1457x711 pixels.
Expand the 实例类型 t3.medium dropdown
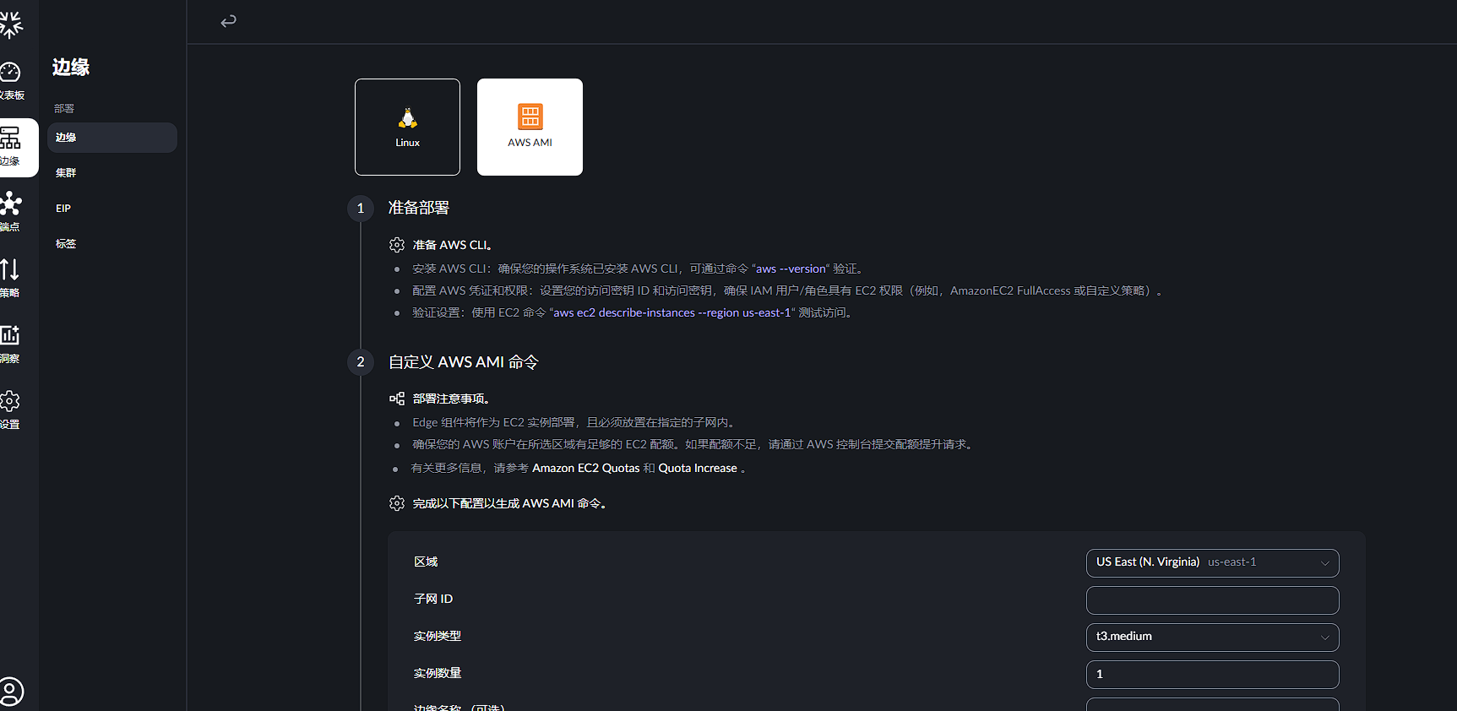1212,638
